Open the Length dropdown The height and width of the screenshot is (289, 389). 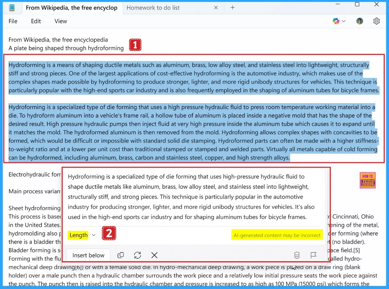point(82,235)
